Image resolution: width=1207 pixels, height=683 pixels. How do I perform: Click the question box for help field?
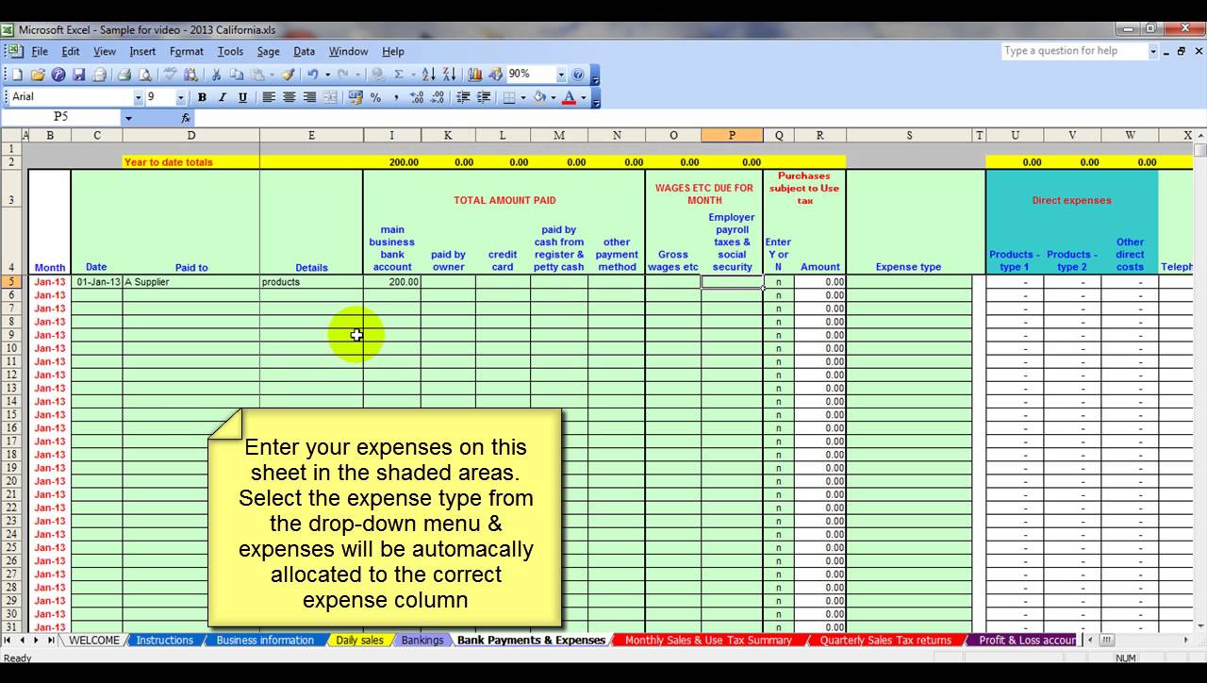[x=1075, y=51]
